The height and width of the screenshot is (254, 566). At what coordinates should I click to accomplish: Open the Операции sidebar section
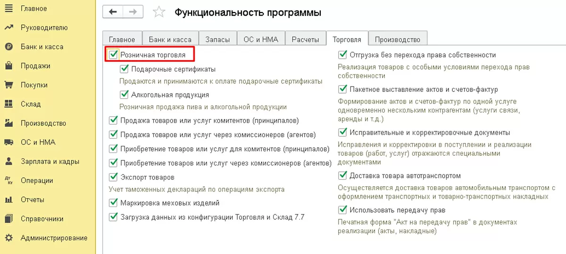(37, 181)
